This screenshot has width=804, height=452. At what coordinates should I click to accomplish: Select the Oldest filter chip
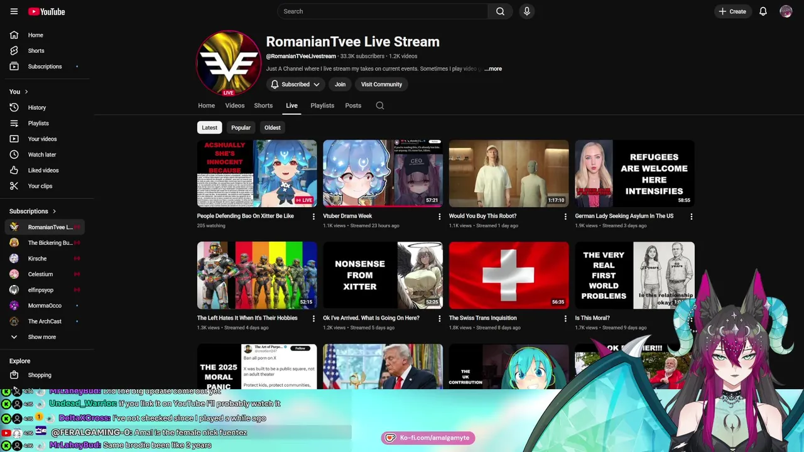pyautogui.click(x=273, y=127)
